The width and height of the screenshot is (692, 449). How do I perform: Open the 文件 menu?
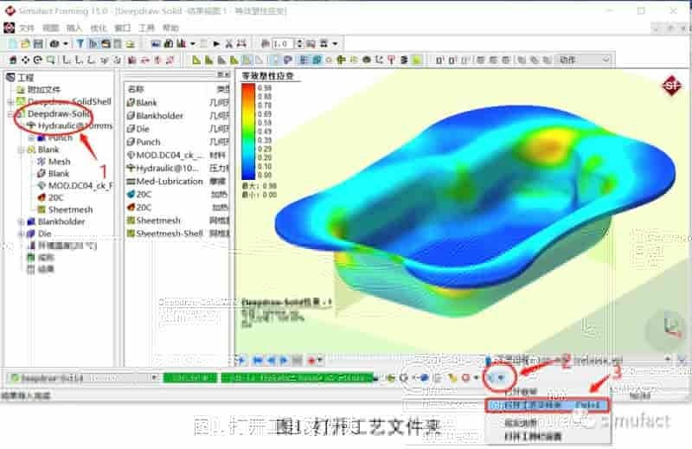click(x=27, y=28)
